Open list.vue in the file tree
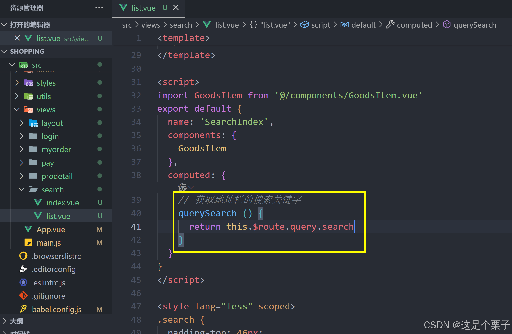The height and width of the screenshot is (334, 512). [x=56, y=216]
